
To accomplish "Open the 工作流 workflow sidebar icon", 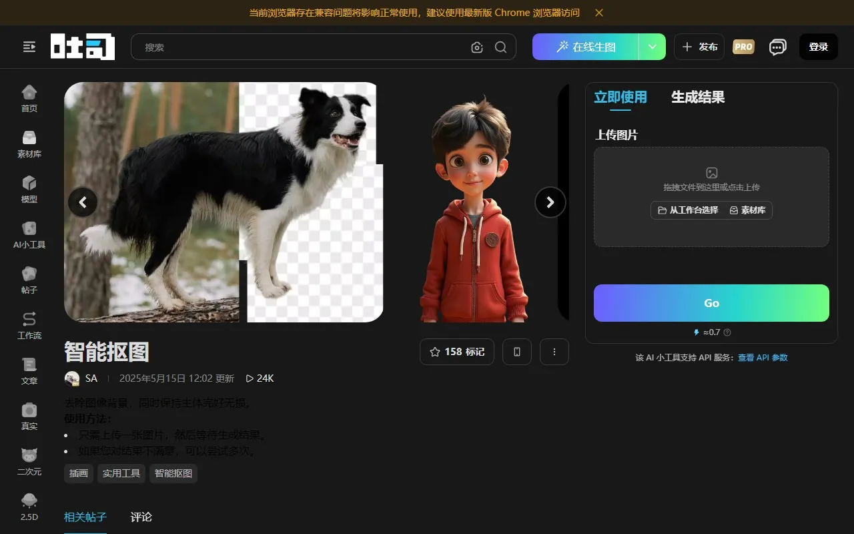I will point(29,324).
